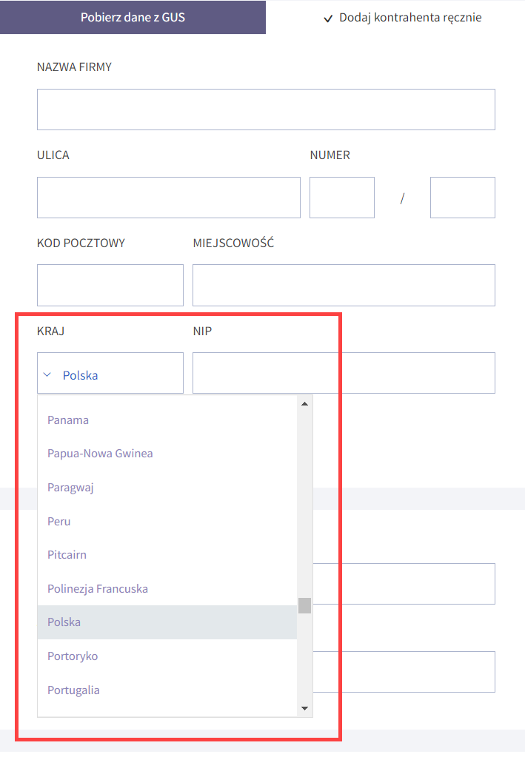Choose Panama from the country list
This screenshot has height=774, width=525.
pyautogui.click(x=68, y=420)
